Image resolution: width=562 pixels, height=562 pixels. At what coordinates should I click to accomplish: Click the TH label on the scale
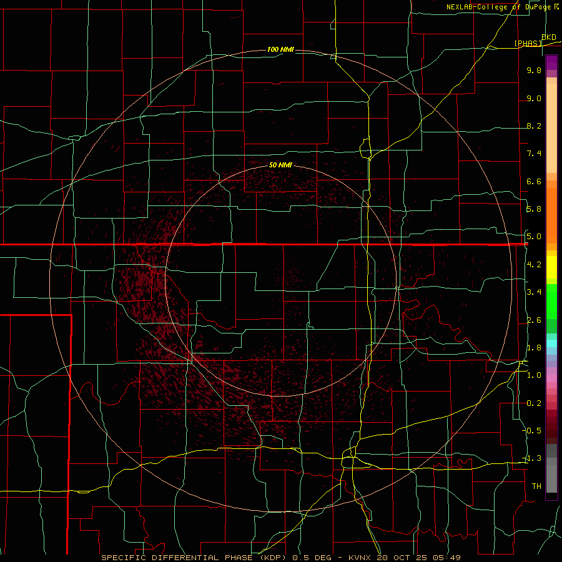tap(536, 486)
